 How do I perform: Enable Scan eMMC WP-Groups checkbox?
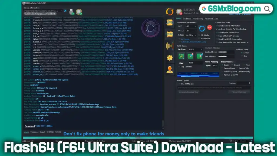point(217,36)
